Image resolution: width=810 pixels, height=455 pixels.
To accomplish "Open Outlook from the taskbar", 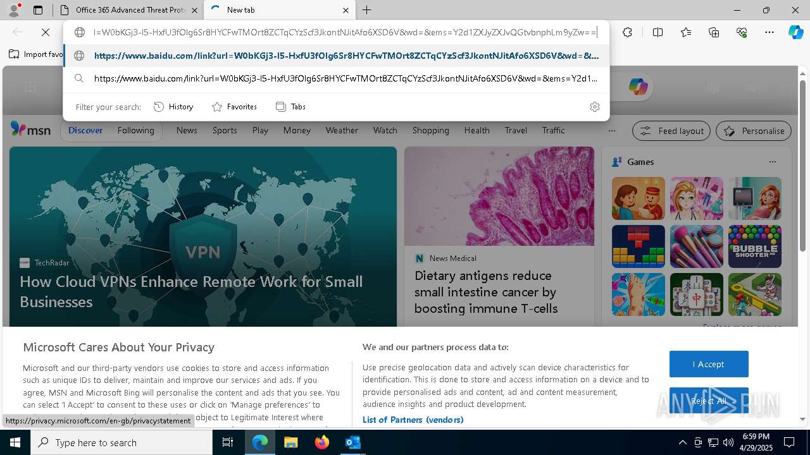I will pyautogui.click(x=352, y=442).
